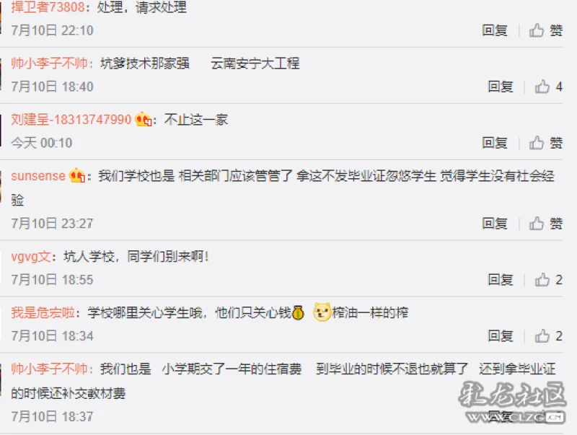The width and height of the screenshot is (577, 435).
Task: Reply to vgvg文's comment at 18:55
Action: pyautogui.click(x=501, y=280)
